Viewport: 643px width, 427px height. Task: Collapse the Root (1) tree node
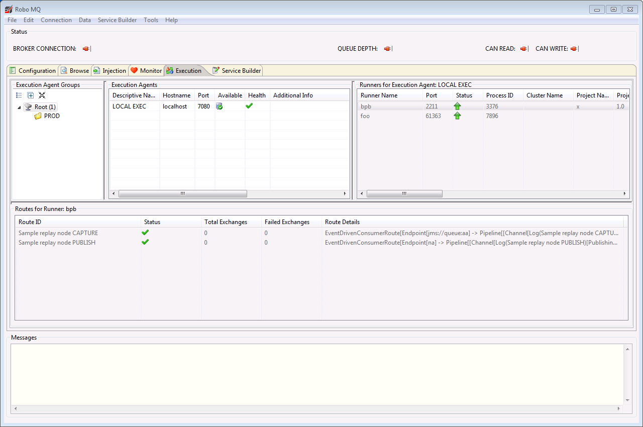coord(19,108)
